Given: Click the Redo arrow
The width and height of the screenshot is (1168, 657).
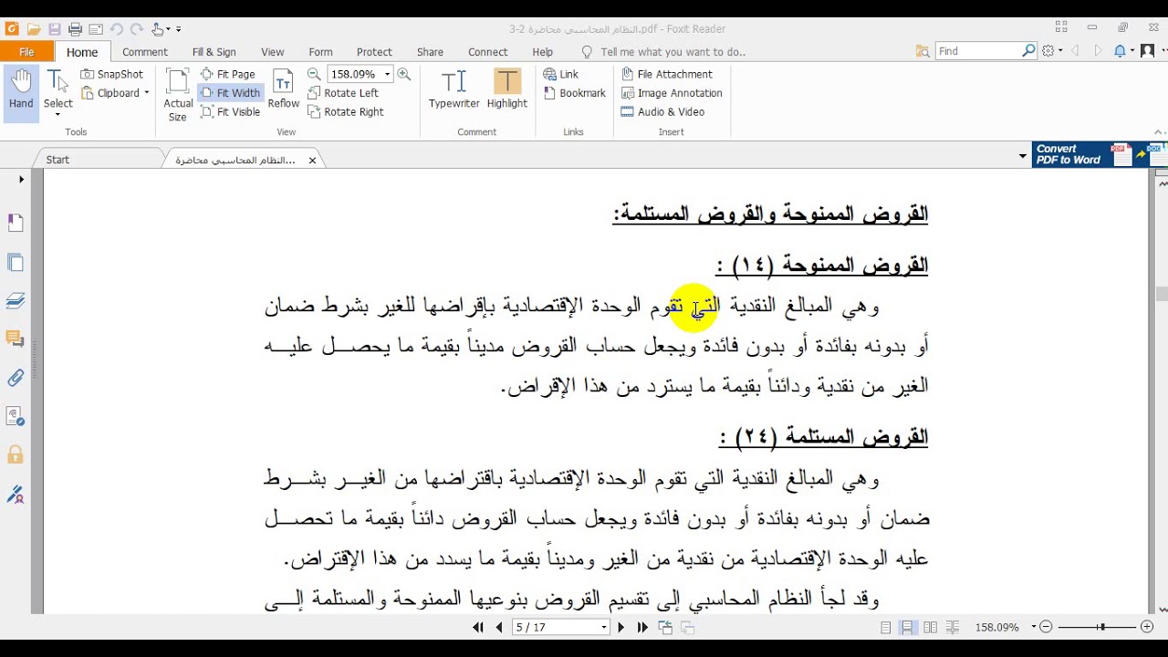Looking at the screenshot, I should pos(137,29).
